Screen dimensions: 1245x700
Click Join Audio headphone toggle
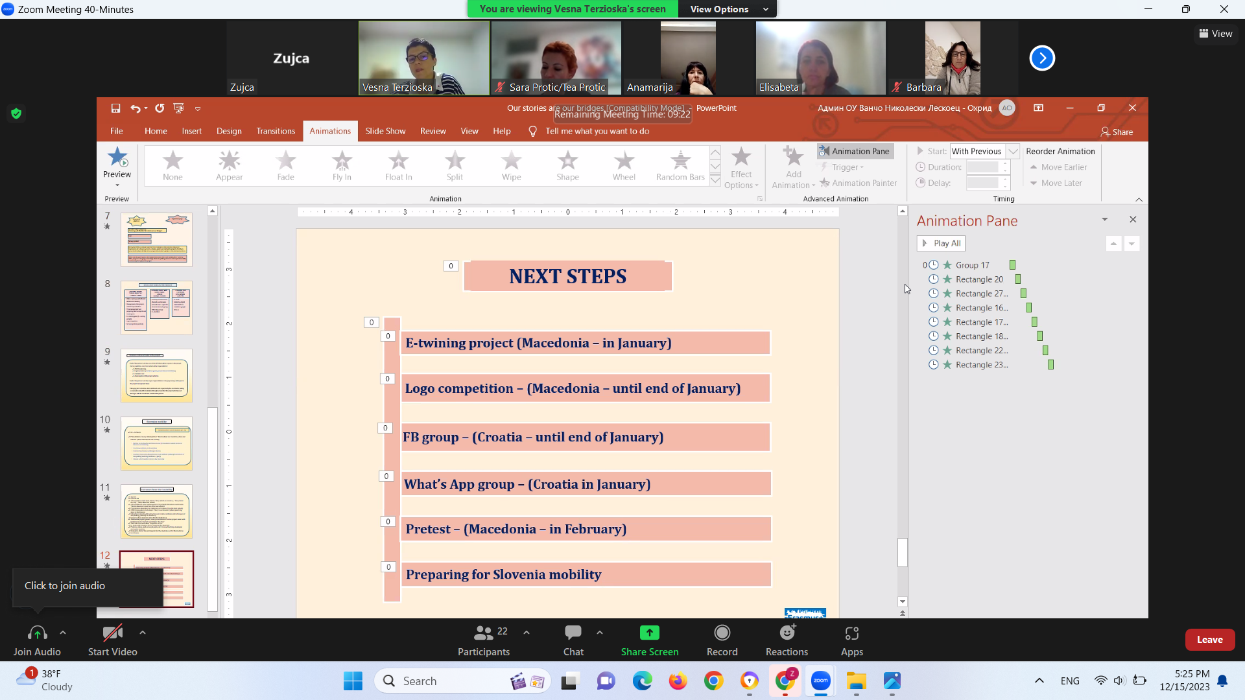tap(37, 633)
